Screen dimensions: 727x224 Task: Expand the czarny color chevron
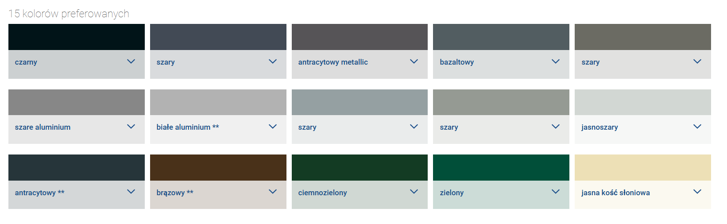click(131, 62)
